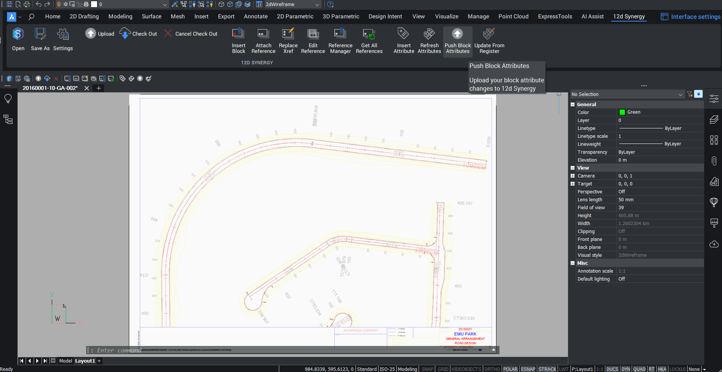Toggle ORTHO mode in status bar
Screen dimensions: 722x372
[x=492, y=369]
